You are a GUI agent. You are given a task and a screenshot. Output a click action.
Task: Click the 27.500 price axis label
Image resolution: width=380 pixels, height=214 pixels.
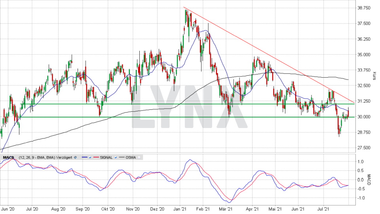(364, 148)
